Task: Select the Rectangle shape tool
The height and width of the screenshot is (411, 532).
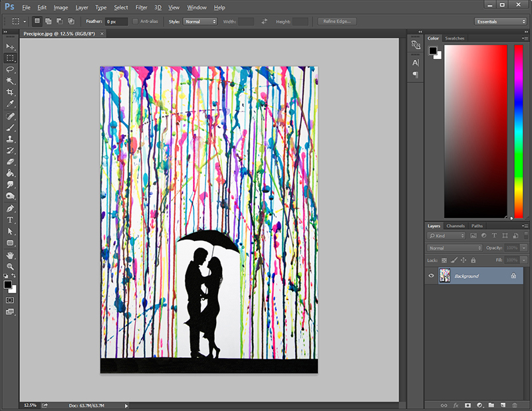Action: pyautogui.click(x=10, y=243)
